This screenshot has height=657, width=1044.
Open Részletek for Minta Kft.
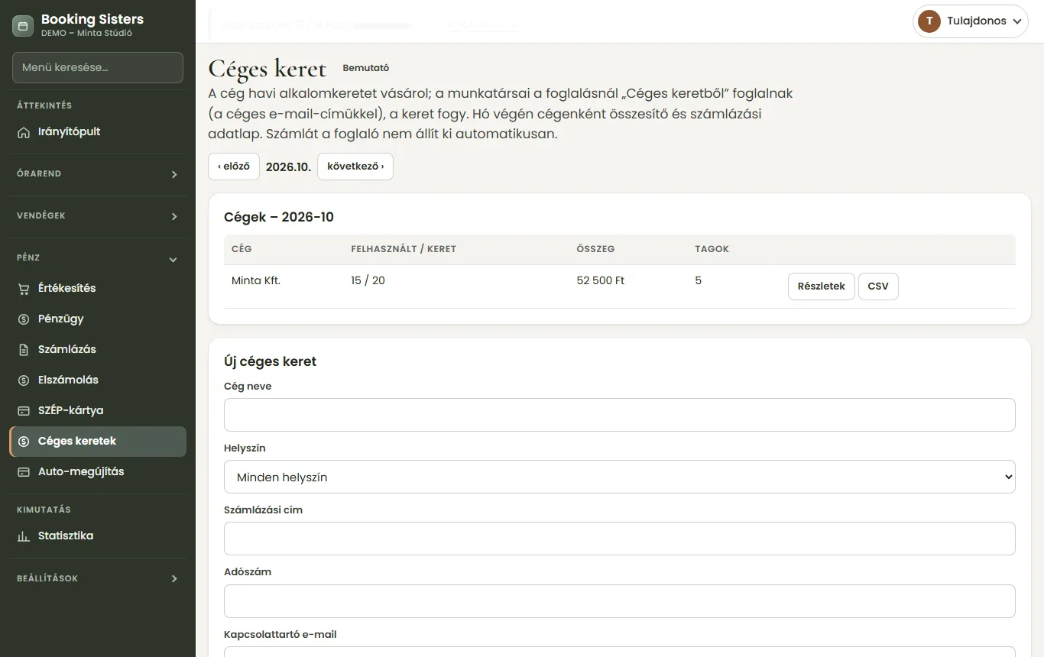click(x=822, y=286)
